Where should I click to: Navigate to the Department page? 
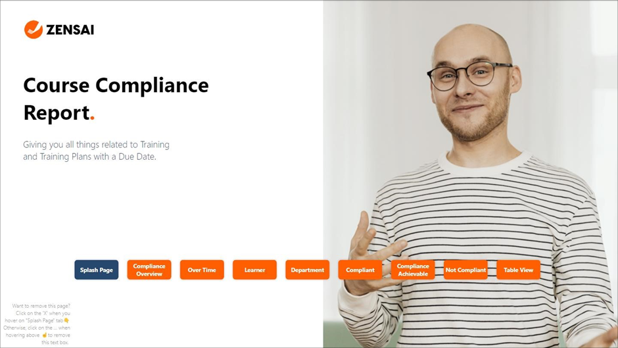pyautogui.click(x=308, y=270)
